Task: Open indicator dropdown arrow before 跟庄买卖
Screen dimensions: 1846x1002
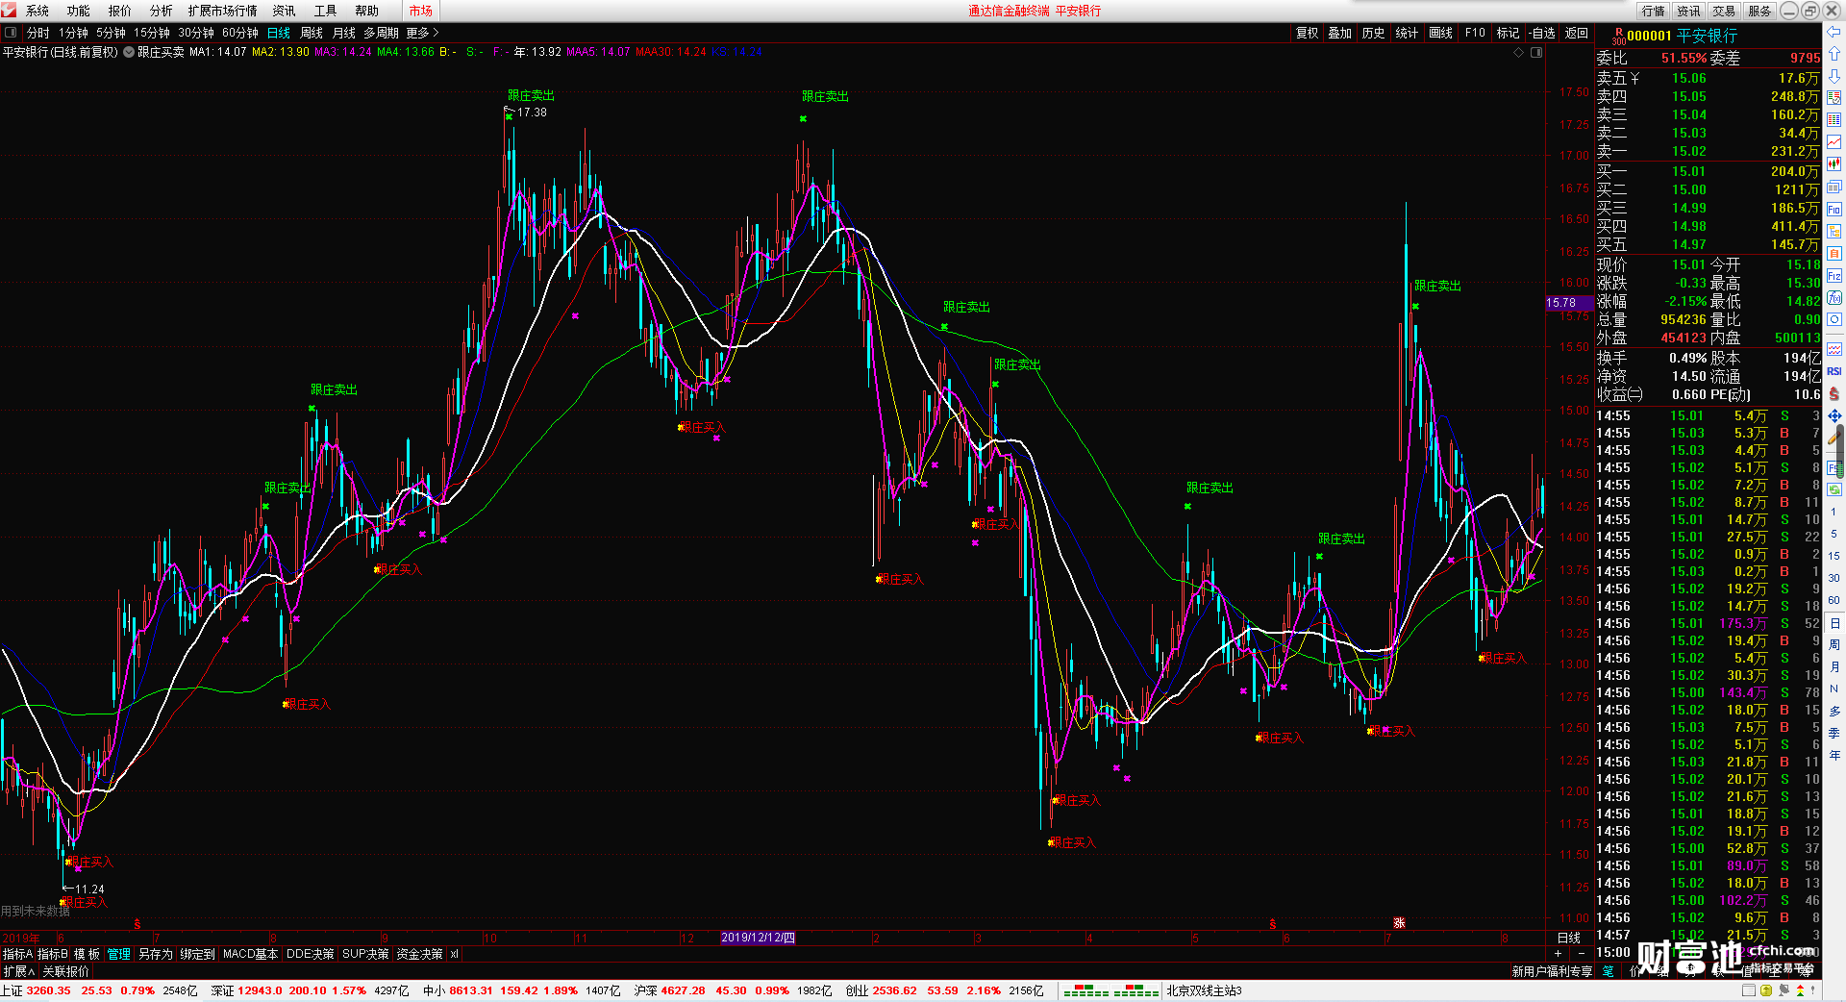Action: [129, 52]
